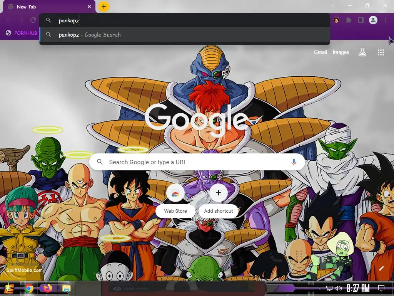394x296 pixels.
Task: Click the 8:27 AM clock
Action: click(358, 288)
